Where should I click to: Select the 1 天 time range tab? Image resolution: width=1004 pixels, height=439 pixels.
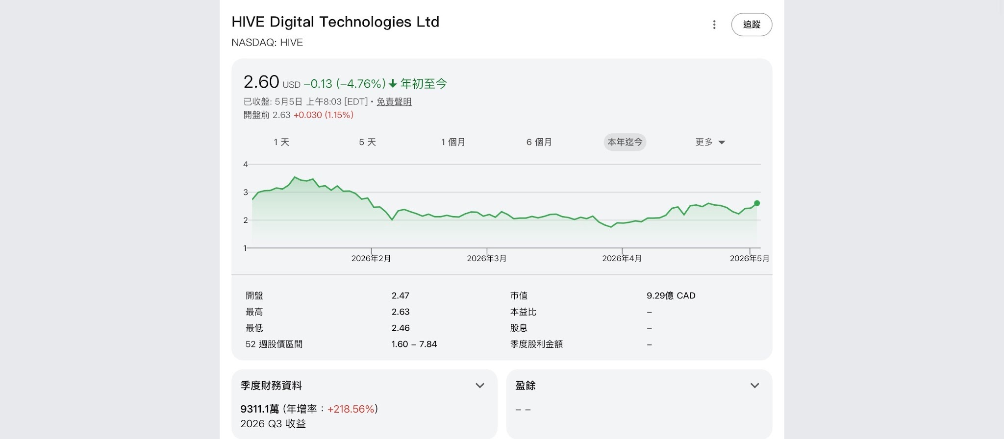tap(281, 142)
